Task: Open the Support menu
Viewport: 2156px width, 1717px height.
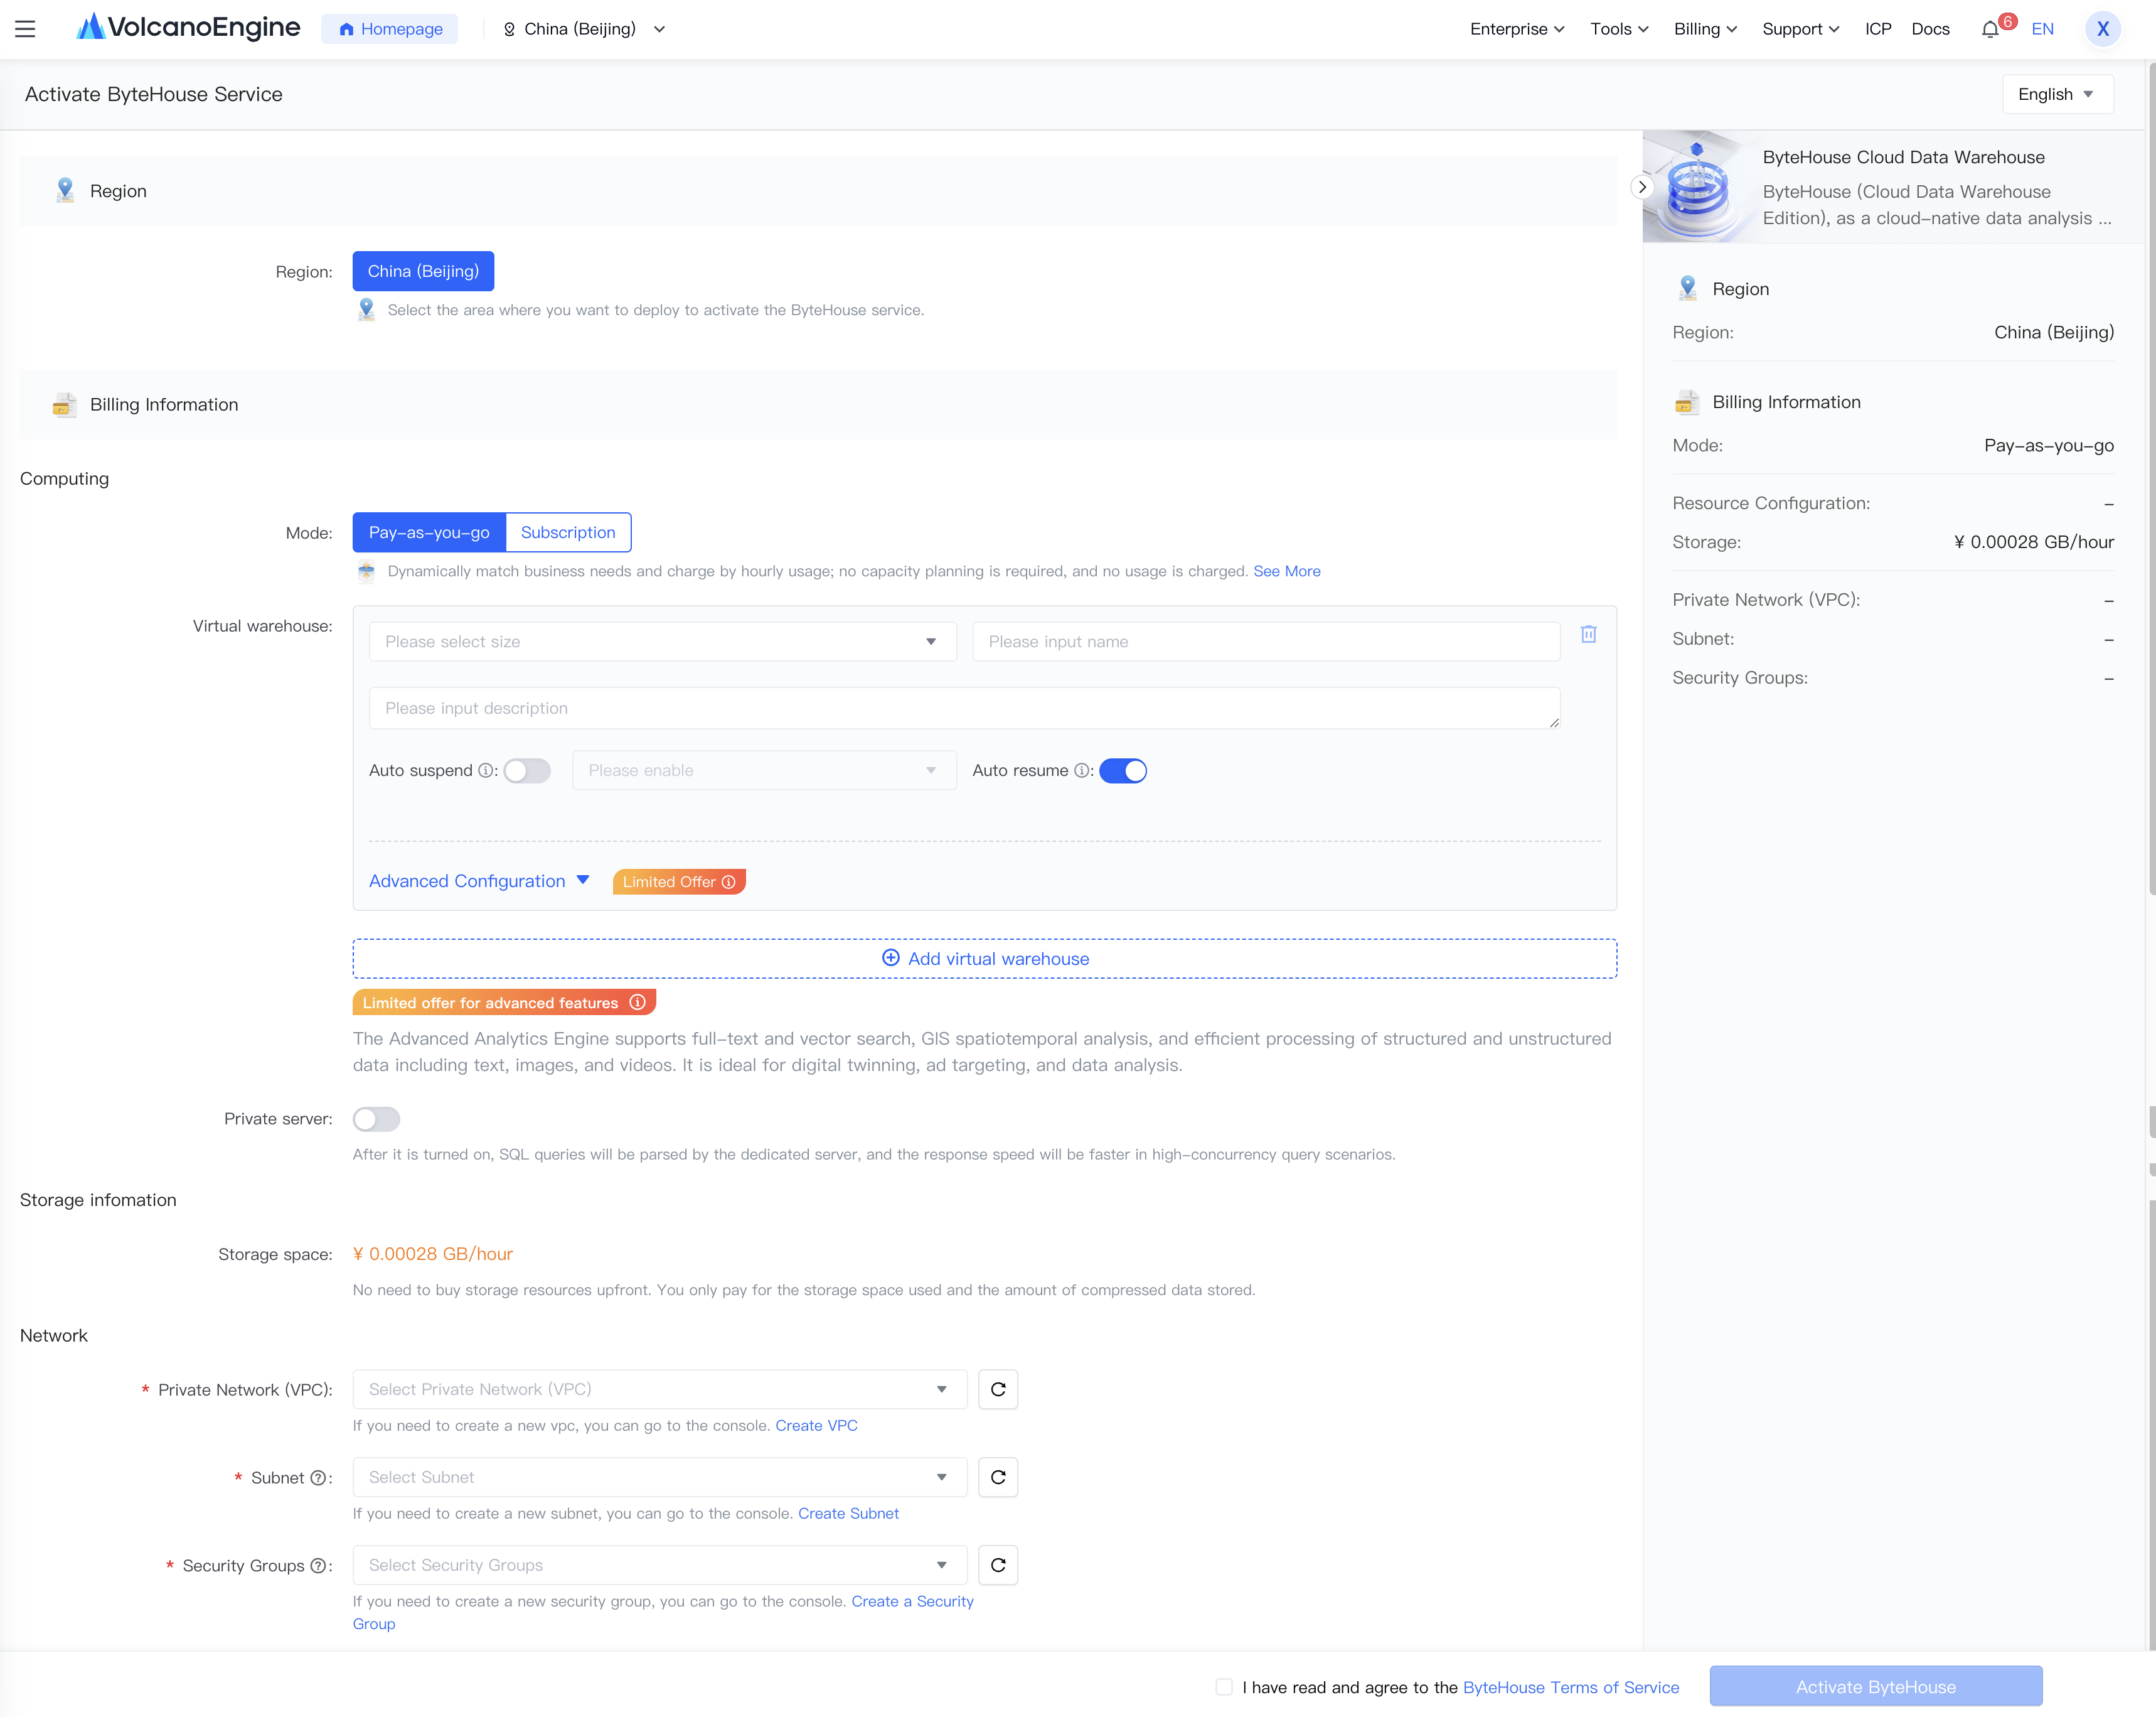Action: pyautogui.click(x=1800, y=29)
